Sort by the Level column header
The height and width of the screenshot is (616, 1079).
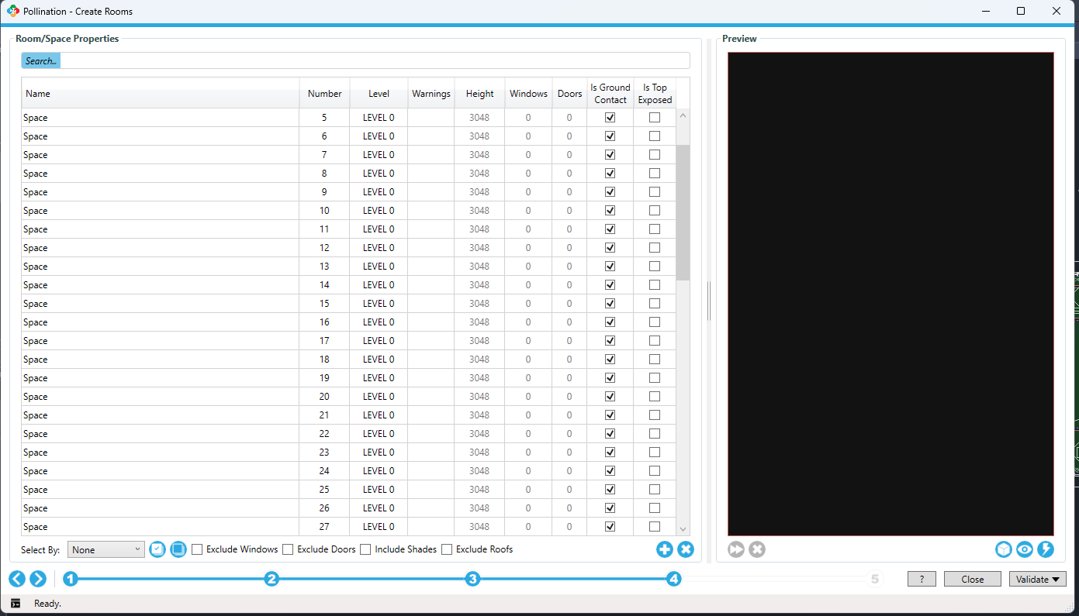(379, 94)
